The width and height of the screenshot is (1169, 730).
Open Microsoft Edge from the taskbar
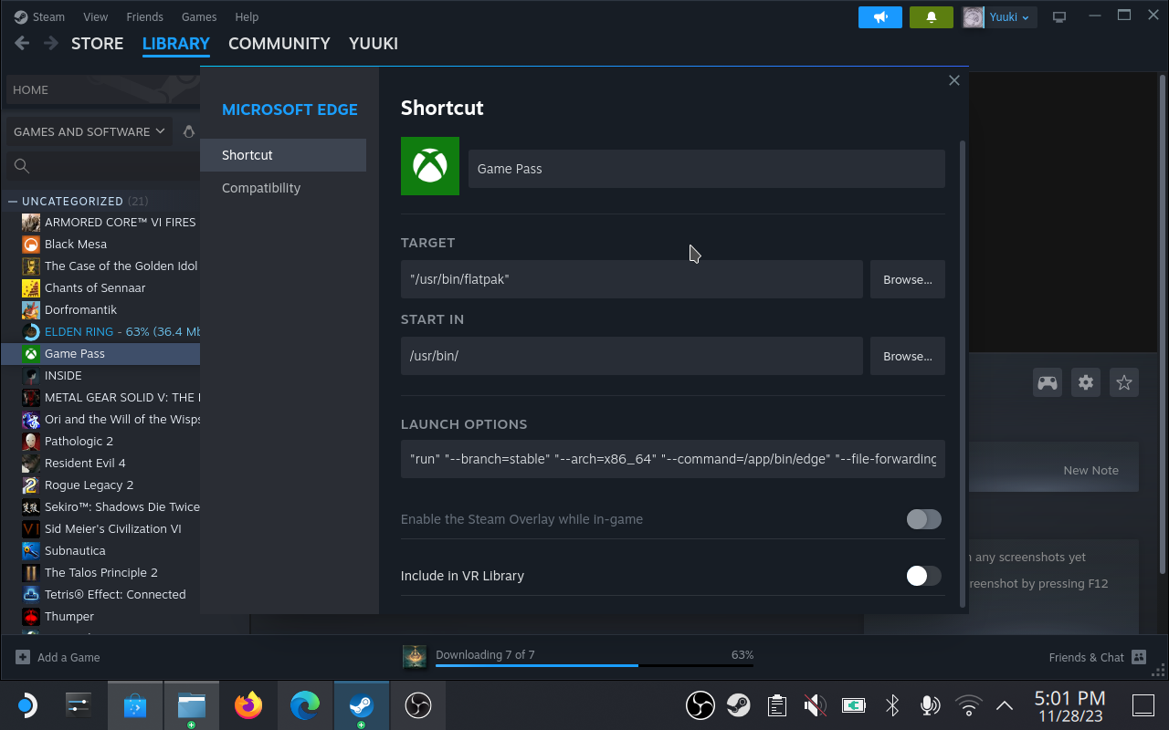pos(305,705)
